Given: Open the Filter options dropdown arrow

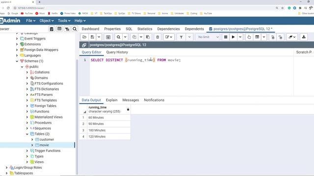Looking at the screenshot, I should point(189,37).
